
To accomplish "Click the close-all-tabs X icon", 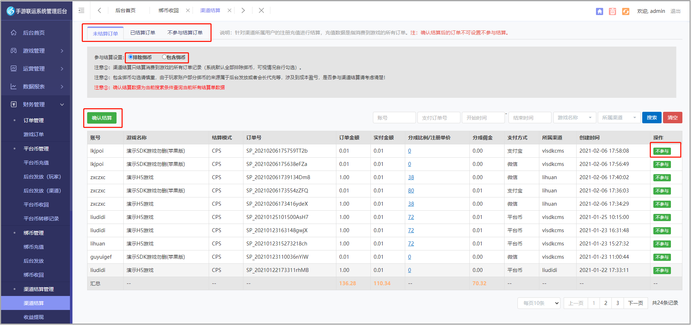I will 261,10.
